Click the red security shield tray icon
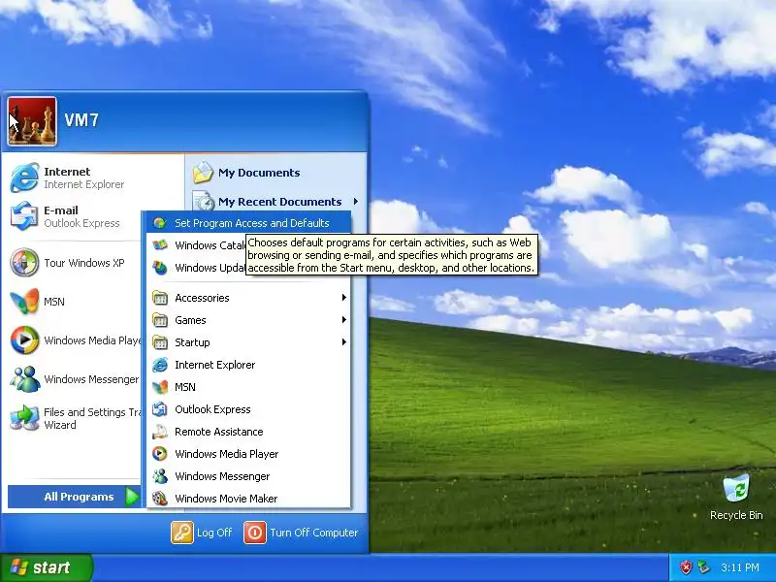 [x=686, y=567]
